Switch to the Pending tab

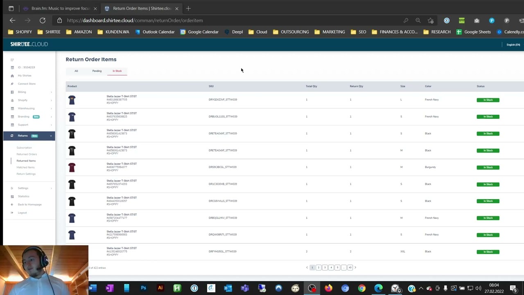click(x=97, y=71)
